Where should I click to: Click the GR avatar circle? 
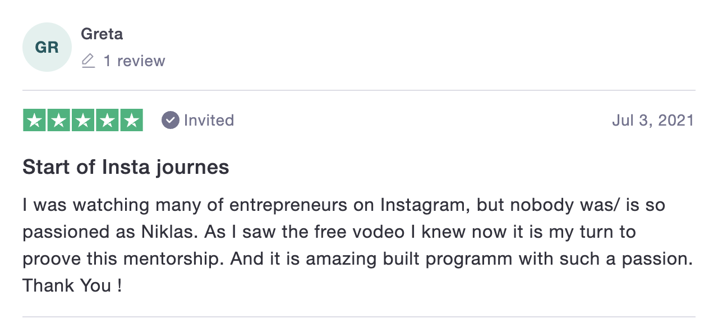(x=47, y=47)
